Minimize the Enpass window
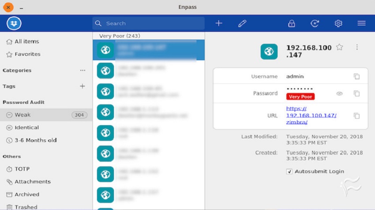 click(22, 8)
